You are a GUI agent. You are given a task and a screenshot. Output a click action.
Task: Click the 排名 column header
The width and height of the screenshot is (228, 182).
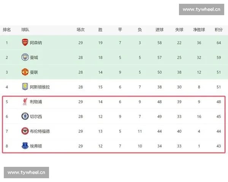(7, 30)
